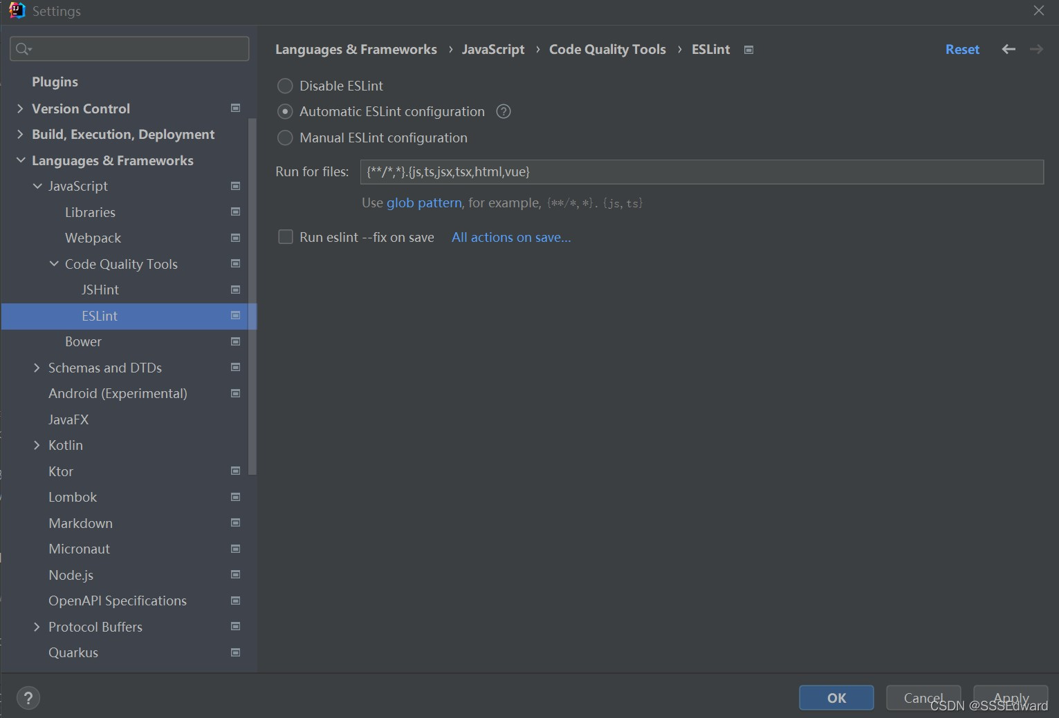Viewport: 1059px width, 718px height.
Task: Click the Apply button
Action: click(1011, 698)
